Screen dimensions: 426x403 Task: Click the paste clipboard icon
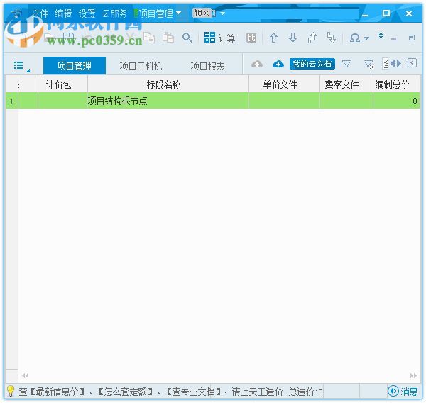click(168, 38)
